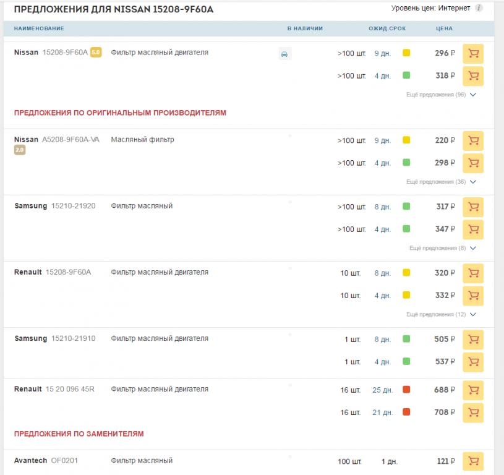Expand 'Ещё предложения (36)' for Nissan A5208-9F60A-VA
The height and width of the screenshot is (475, 504).
(441, 182)
